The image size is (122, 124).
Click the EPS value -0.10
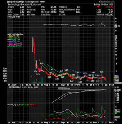point(54,10)
